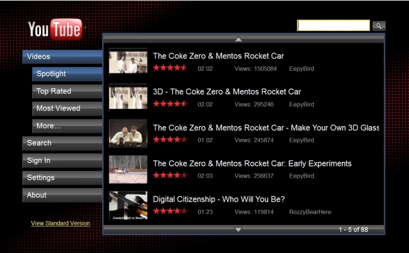The width and height of the screenshot is (409, 253).
Task: Open thumbnail of 3D Rocket Car video
Action: pos(128,98)
